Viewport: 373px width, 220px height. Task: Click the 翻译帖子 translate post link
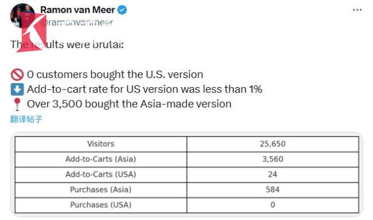pos(26,119)
